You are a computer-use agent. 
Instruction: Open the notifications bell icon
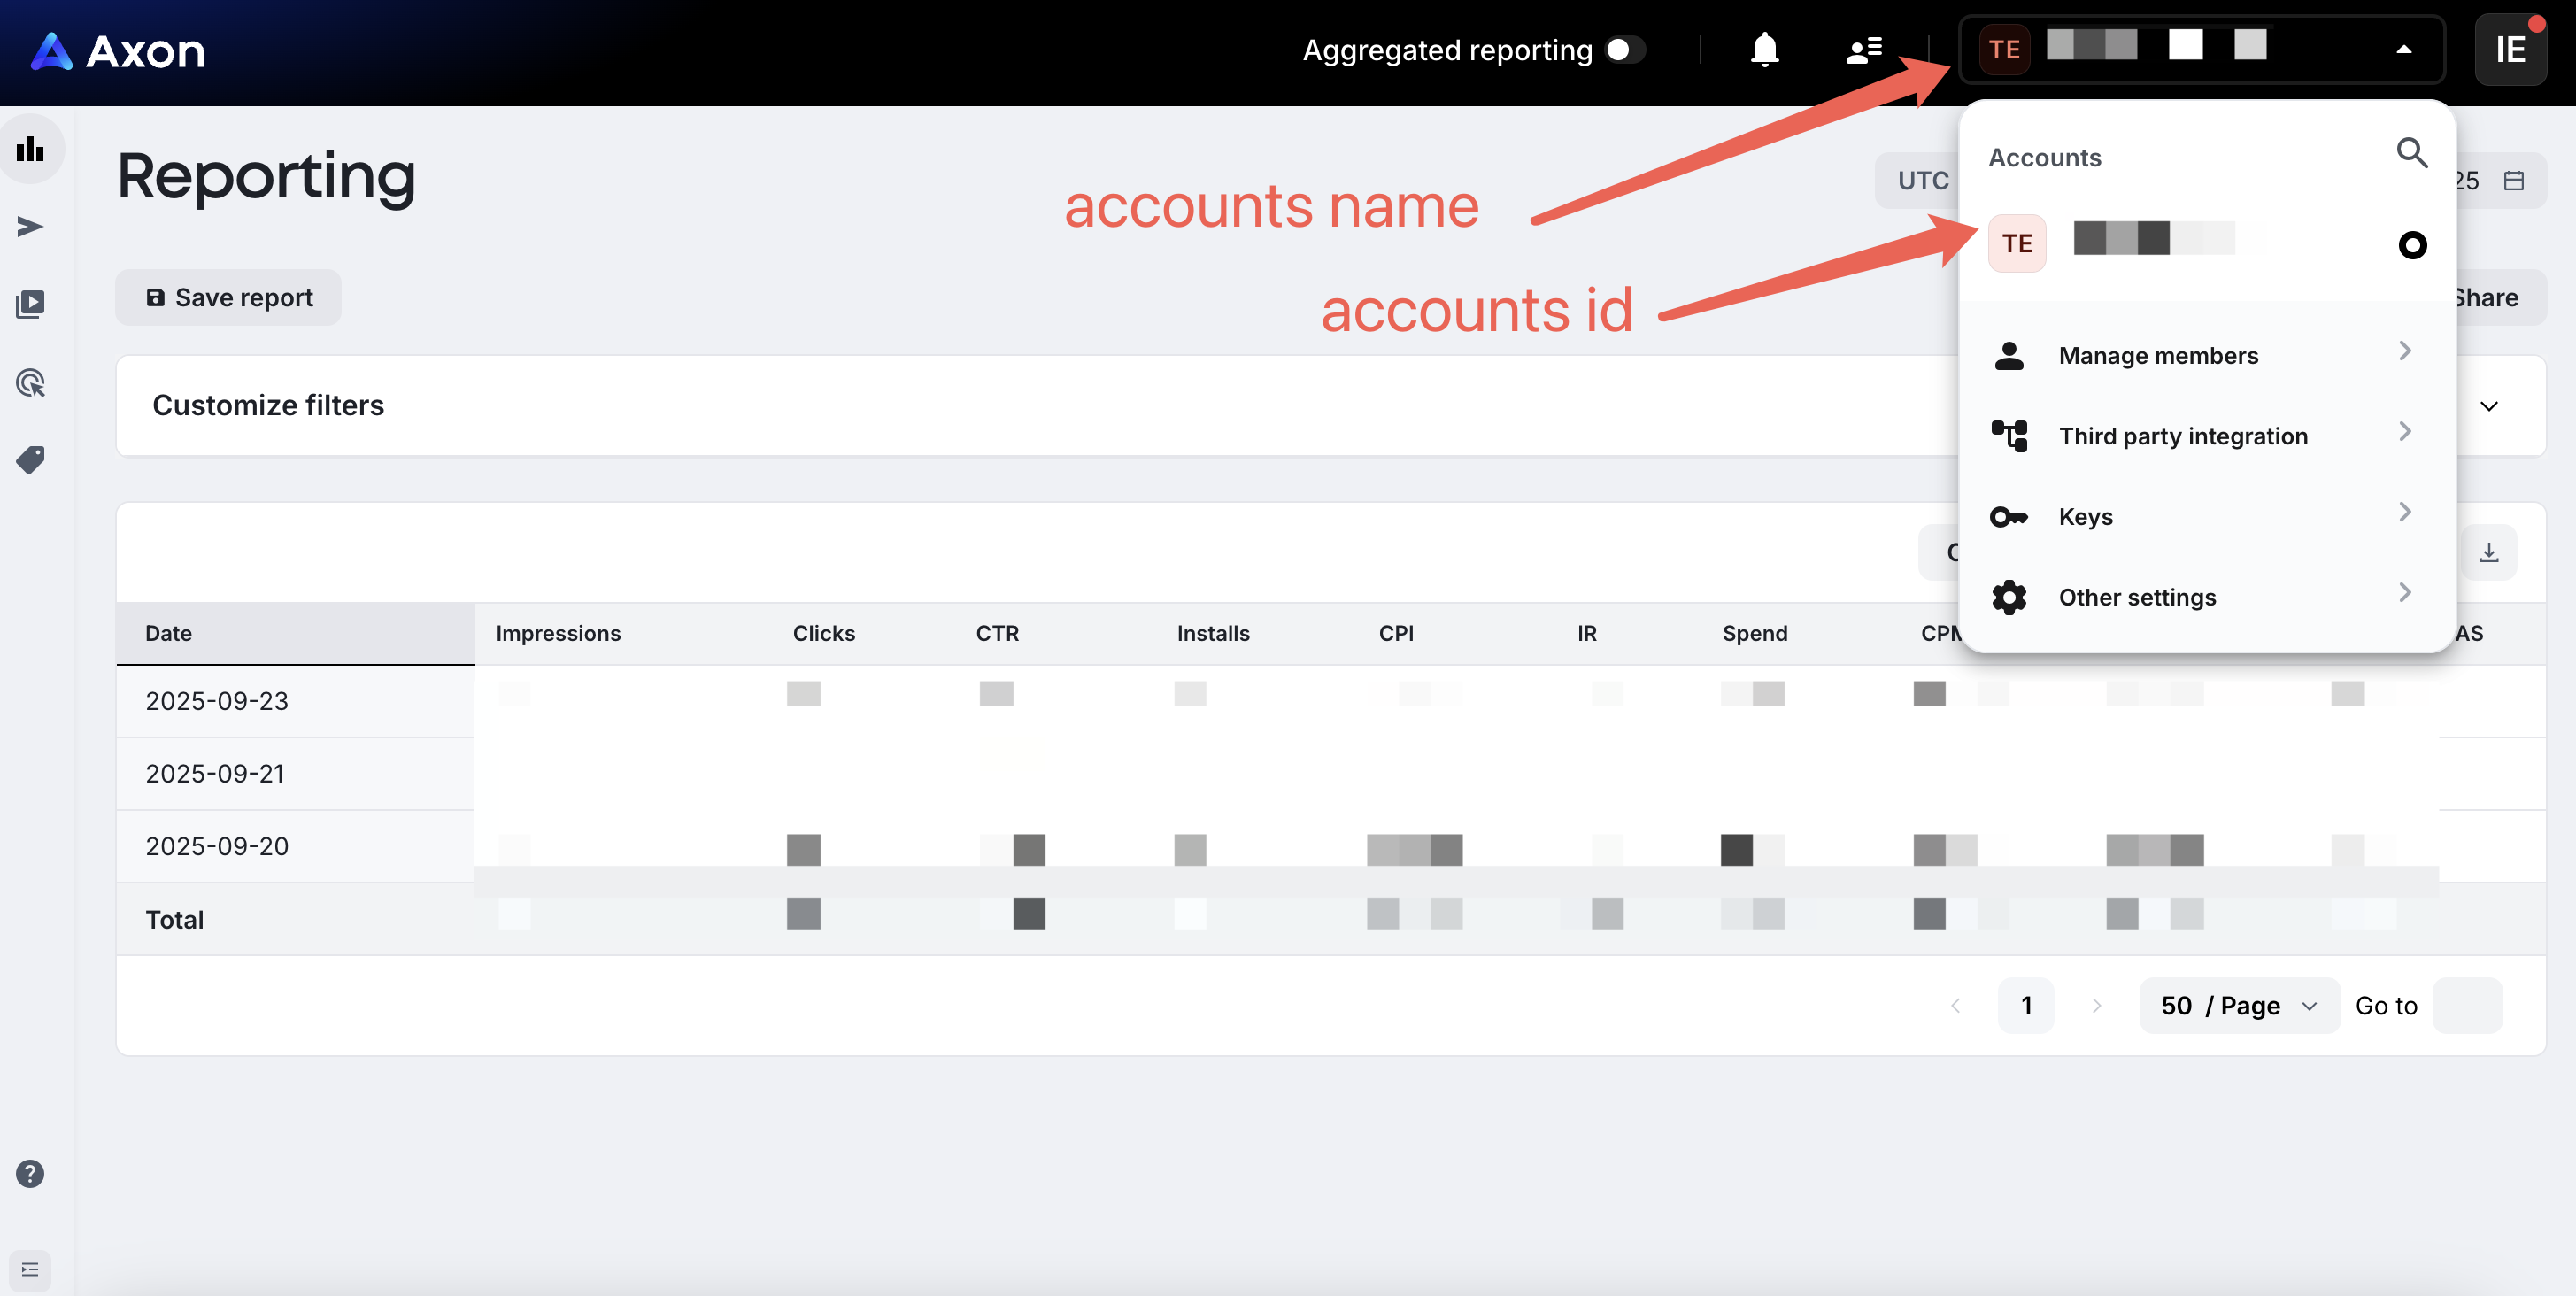coord(1764,50)
